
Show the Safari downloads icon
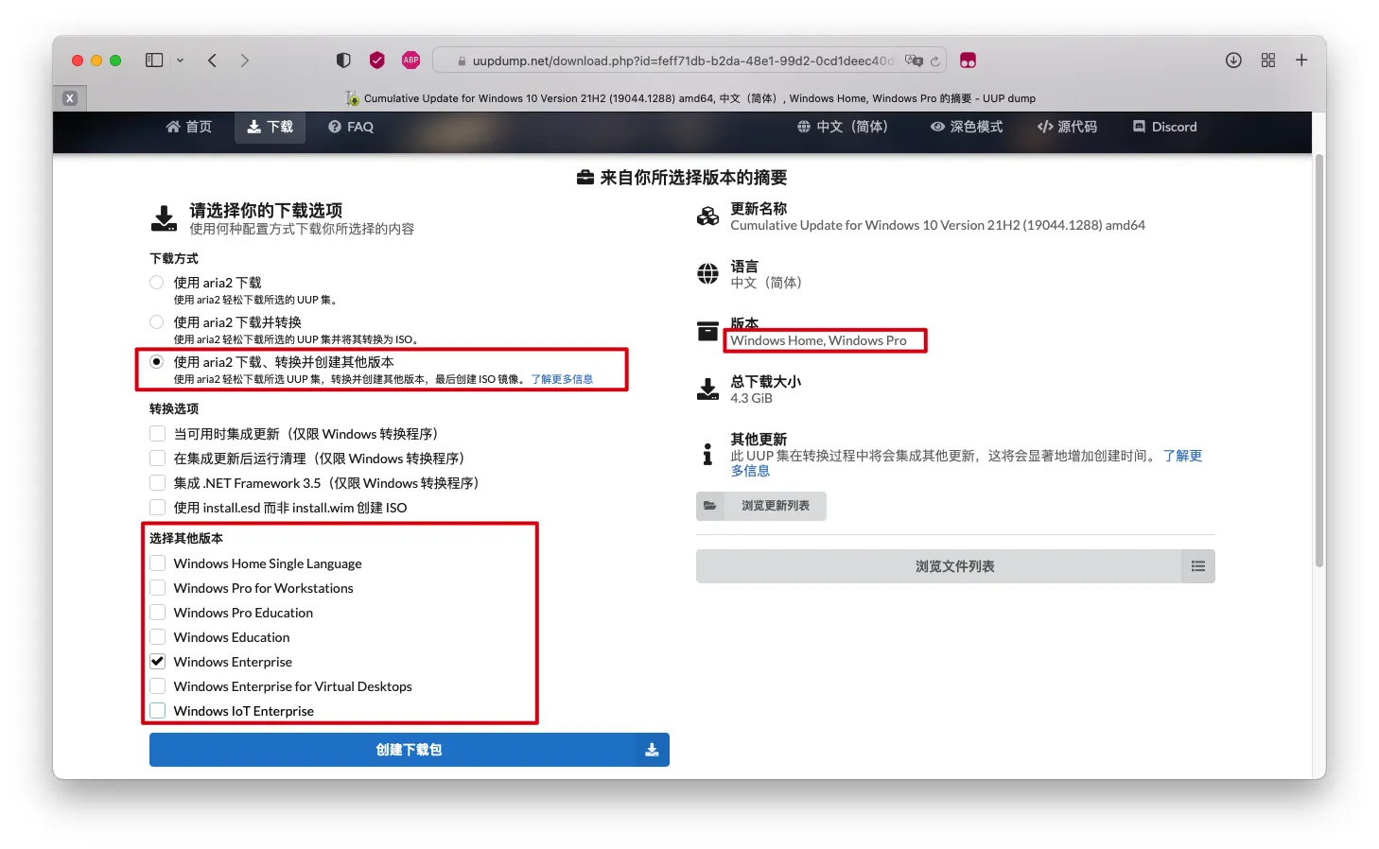1233,61
